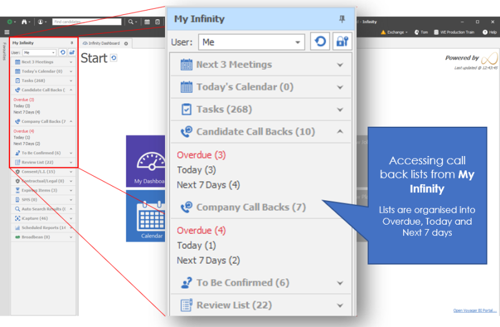Viewport: 500px width, 327px height.
Task: Open the Next 7 Days (2) company list
Action: click(x=208, y=260)
